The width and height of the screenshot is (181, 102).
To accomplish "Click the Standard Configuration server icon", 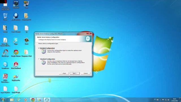I will click(44, 62).
